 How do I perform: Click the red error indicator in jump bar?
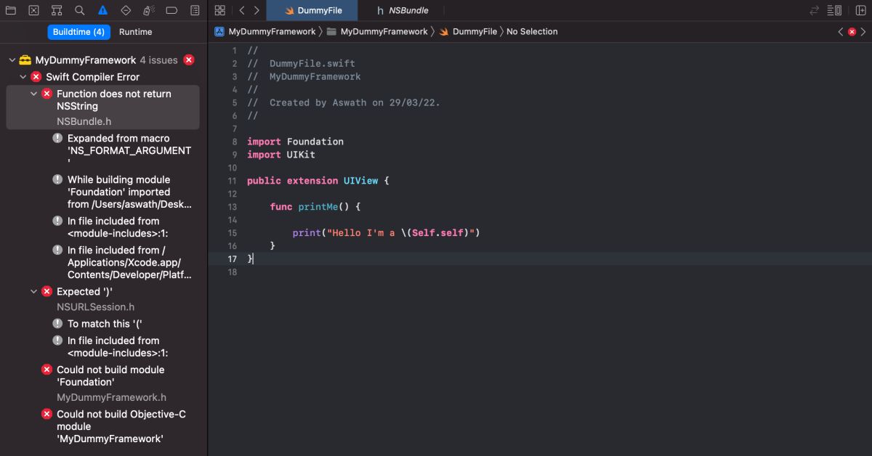(852, 32)
